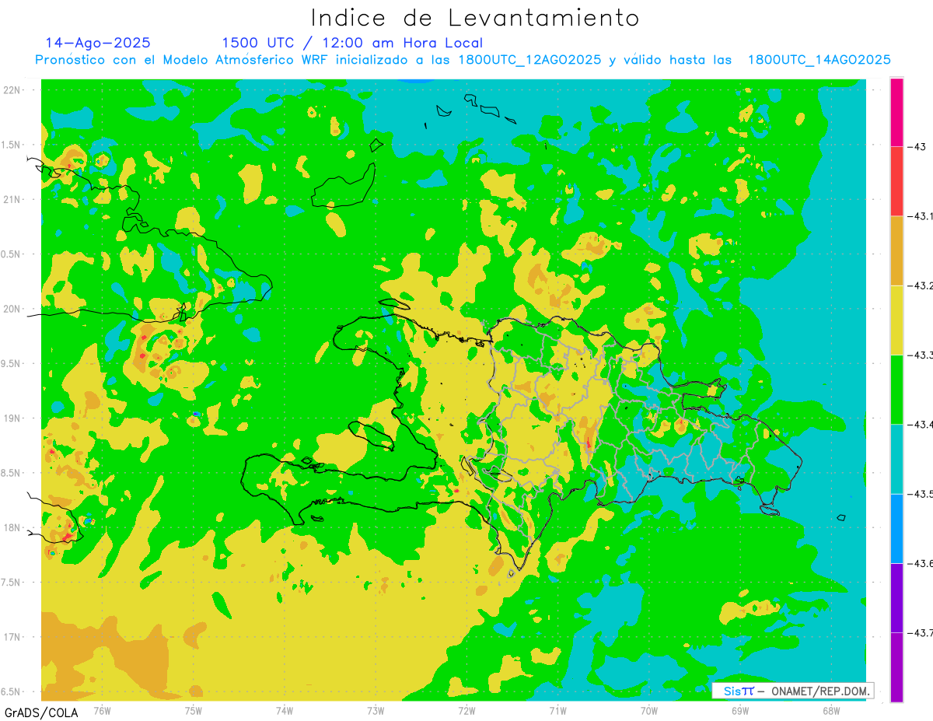
Task: Click the legend value "-43.3"
Action: [921, 355]
